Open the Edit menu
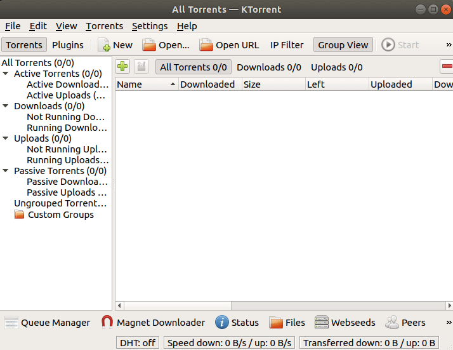This screenshot has width=453, height=350. click(x=38, y=26)
